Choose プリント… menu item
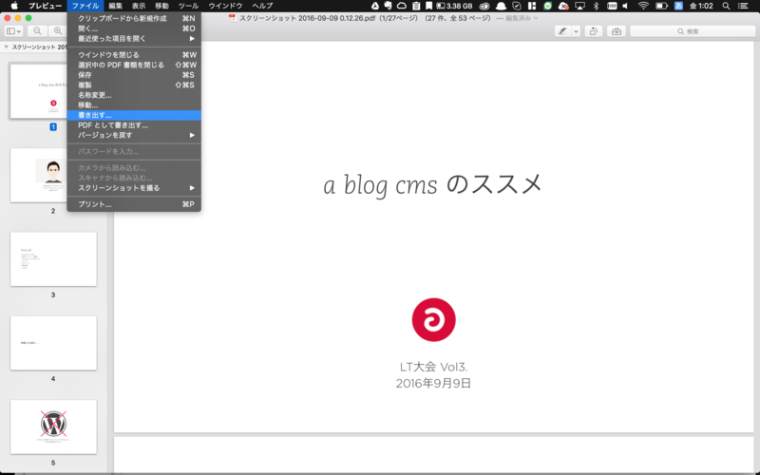The image size is (760, 475). pyautogui.click(x=134, y=204)
